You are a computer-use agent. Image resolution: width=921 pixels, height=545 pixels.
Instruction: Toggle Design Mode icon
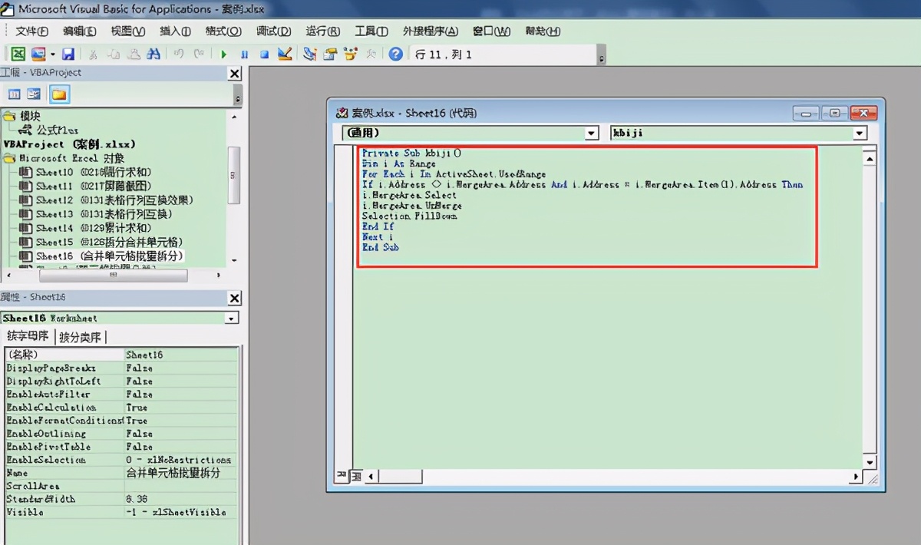(x=285, y=54)
